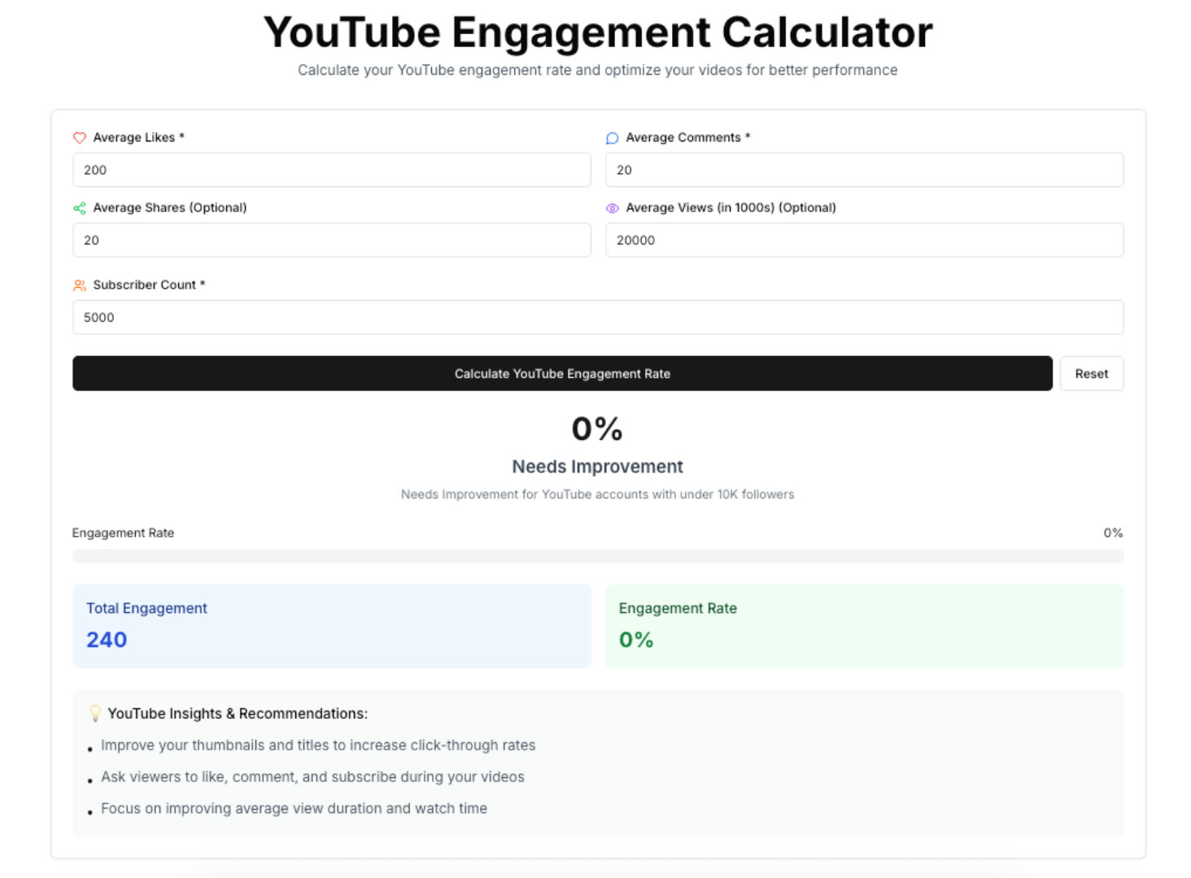1191x878 pixels.
Task: Click the people icon beside Subscriber Count
Action: pos(80,285)
